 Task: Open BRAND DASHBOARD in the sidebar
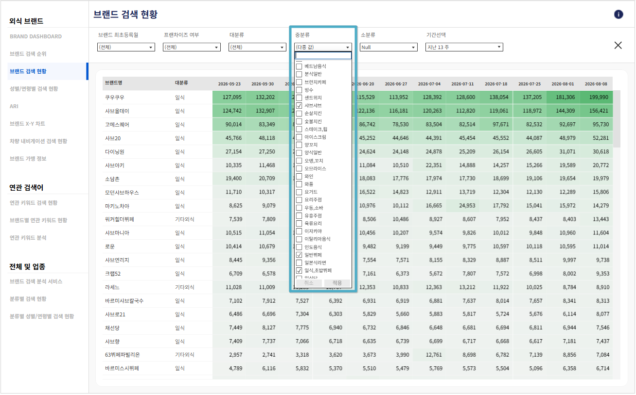click(35, 36)
